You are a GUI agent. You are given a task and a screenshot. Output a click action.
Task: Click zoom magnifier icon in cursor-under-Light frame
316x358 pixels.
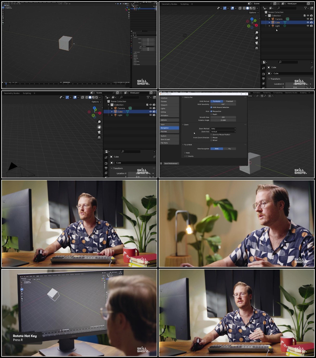(257, 33)
